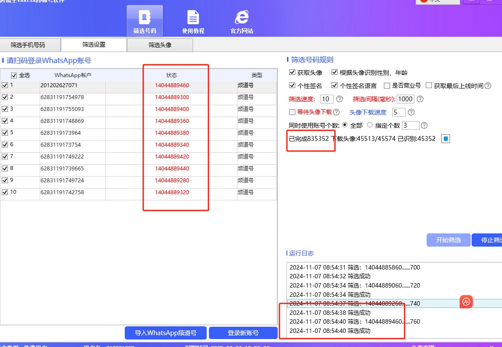Switch to the 筛选手机号码 tab
The width and height of the screenshot is (502, 347).
click(28, 45)
